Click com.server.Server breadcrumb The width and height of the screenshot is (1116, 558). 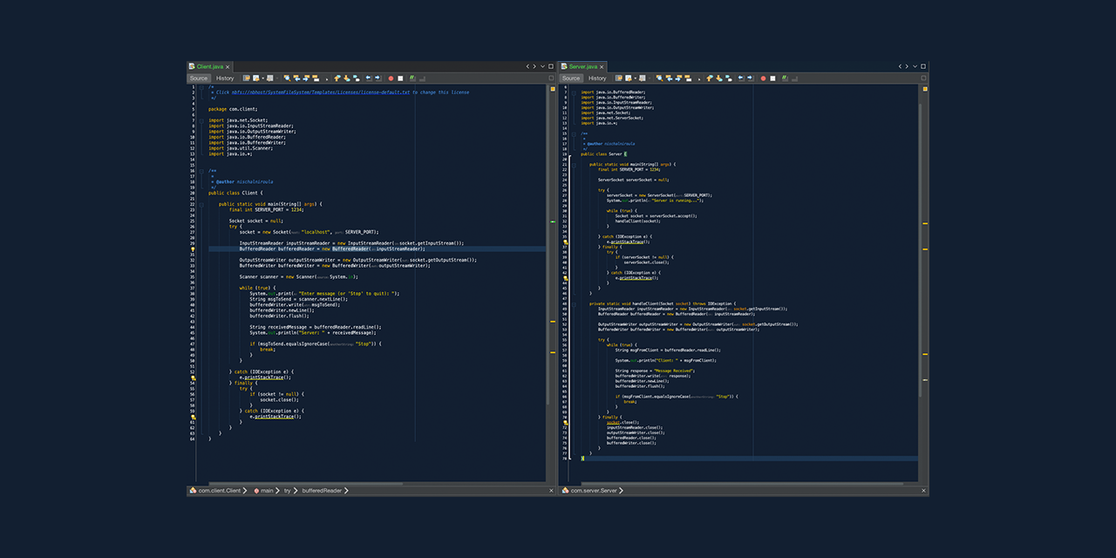pyautogui.click(x=593, y=491)
